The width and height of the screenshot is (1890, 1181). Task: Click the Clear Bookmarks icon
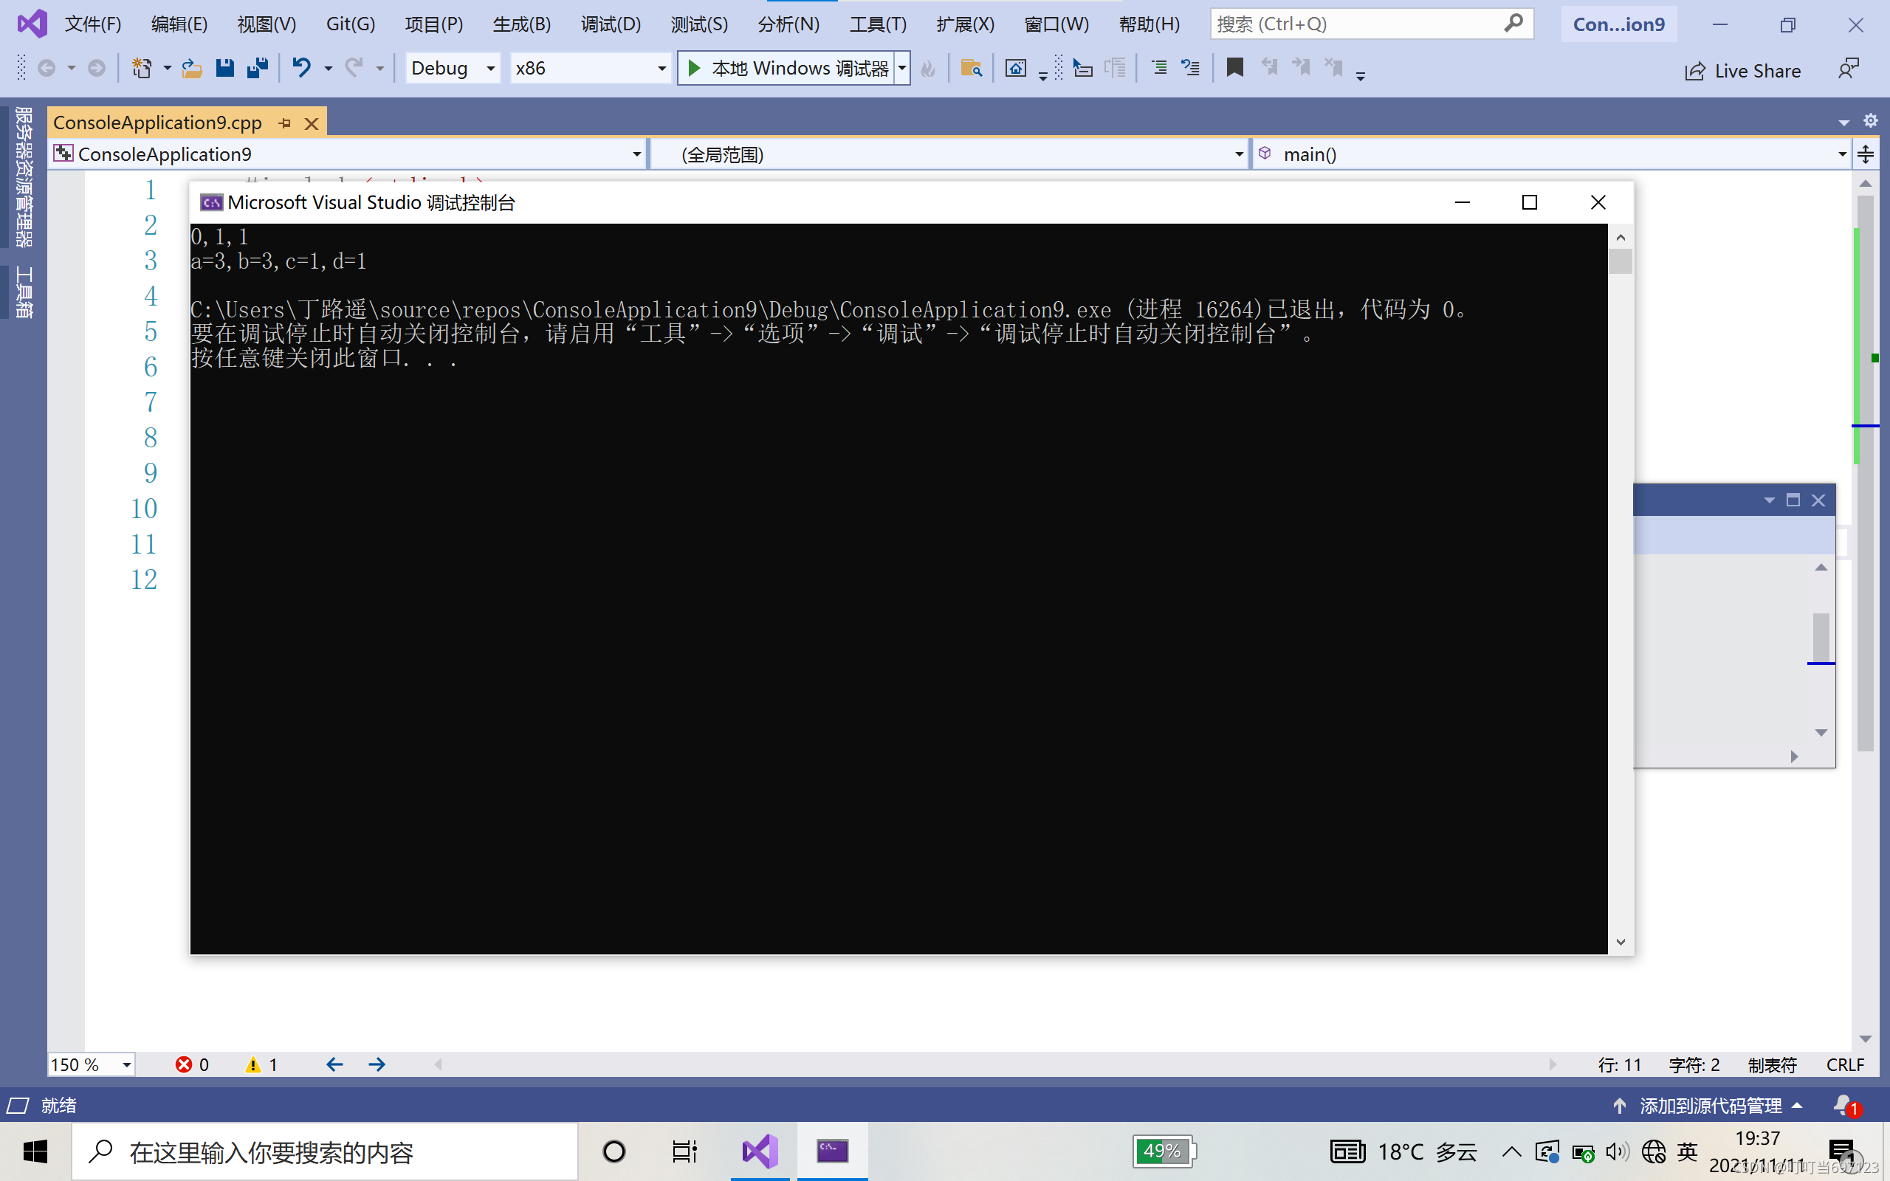[1334, 68]
